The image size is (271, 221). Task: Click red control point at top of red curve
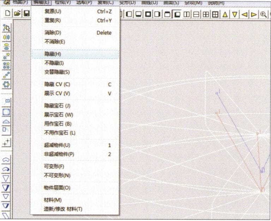coord(216,113)
